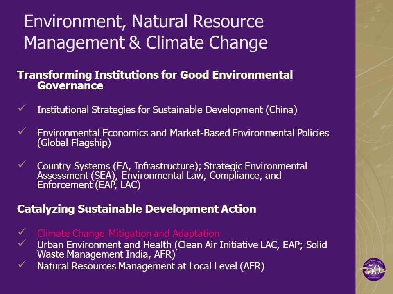Click heading 'Transforming Institutions for Good Environmental'
This screenshot has width=393, height=294.
pos(155,75)
